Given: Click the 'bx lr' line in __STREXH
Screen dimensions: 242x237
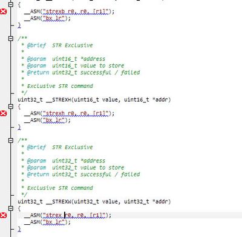Looking at the screenshot, I should [47, 120].
